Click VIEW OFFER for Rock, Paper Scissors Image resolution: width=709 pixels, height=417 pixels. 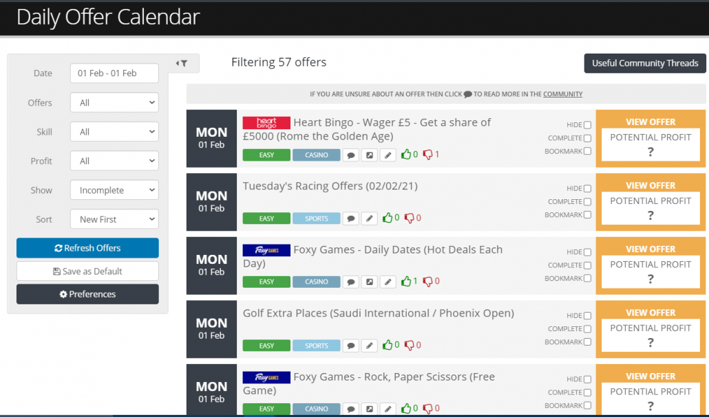(x=650, y=376)
